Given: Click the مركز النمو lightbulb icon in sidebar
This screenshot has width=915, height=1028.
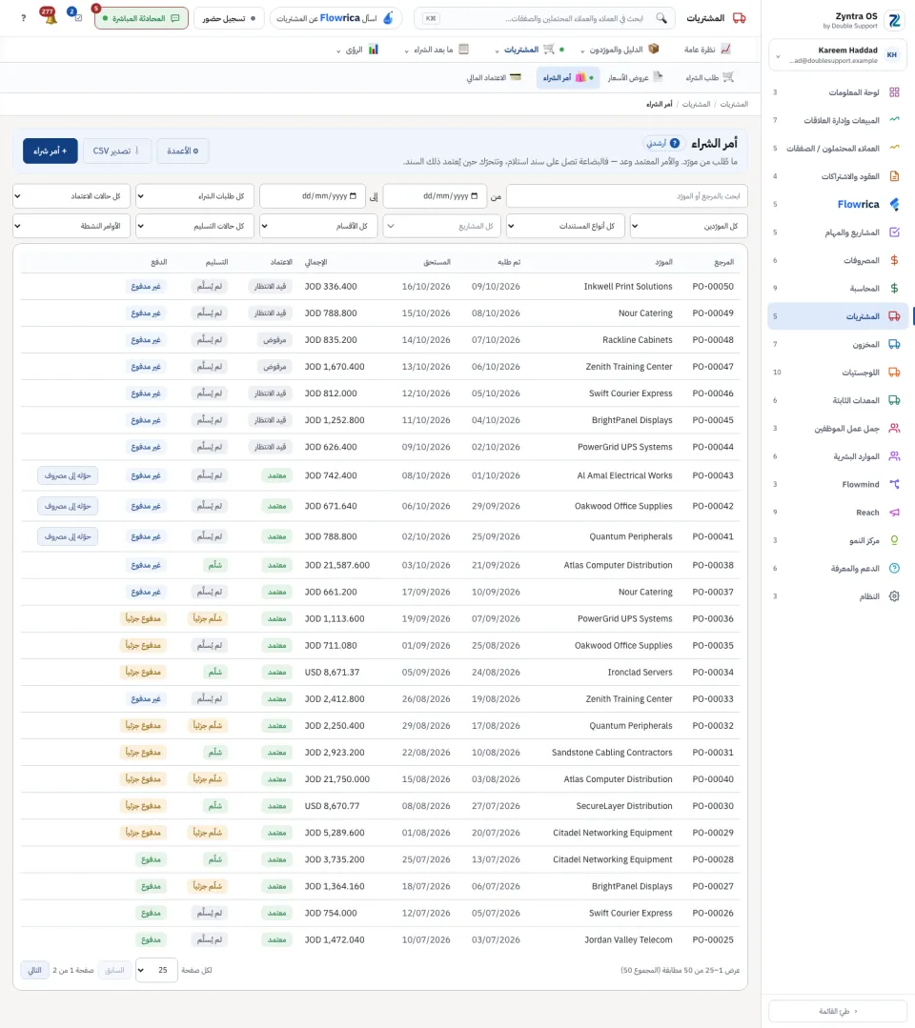Looking at the screenshot, I should coord(894,540).
